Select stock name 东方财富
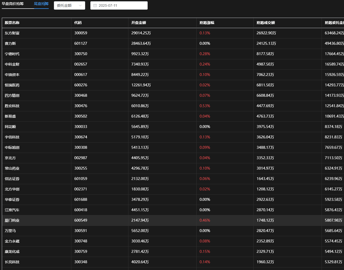Screen dimensions: 344x270 [12, 33]
